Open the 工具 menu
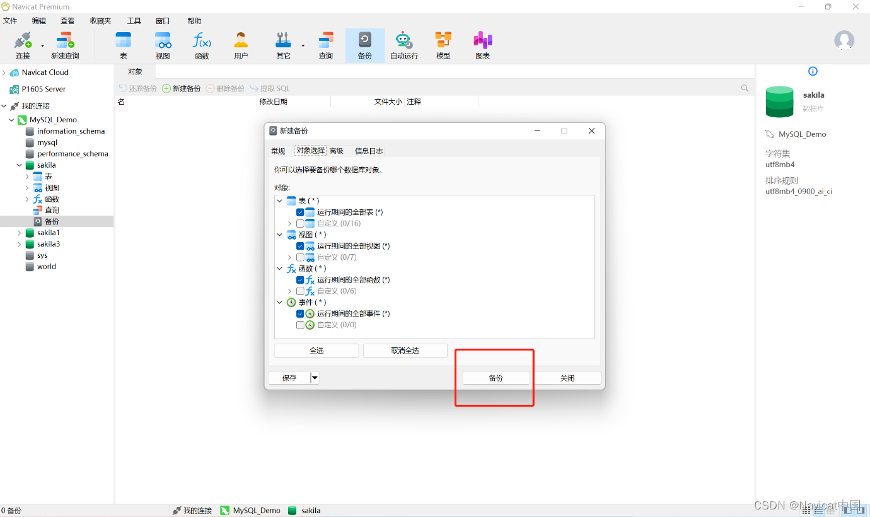 point(134,21)
